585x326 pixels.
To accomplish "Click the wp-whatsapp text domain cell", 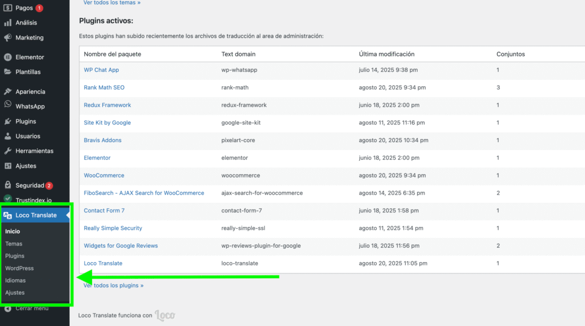I will click(x=239, y=70).
